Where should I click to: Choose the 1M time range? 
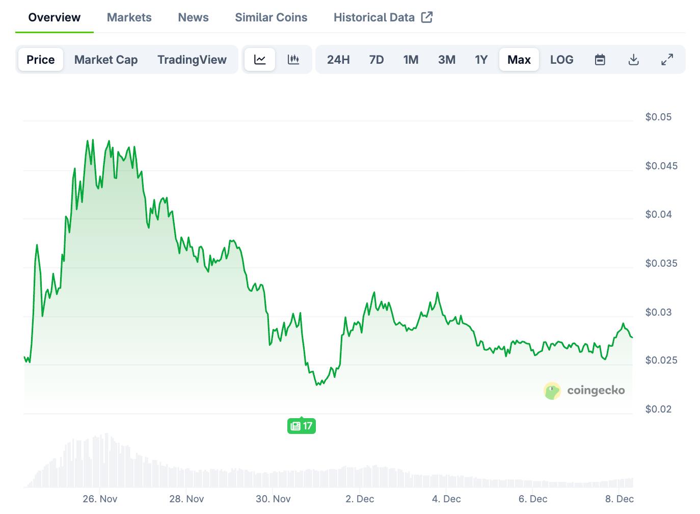(411, 60)
